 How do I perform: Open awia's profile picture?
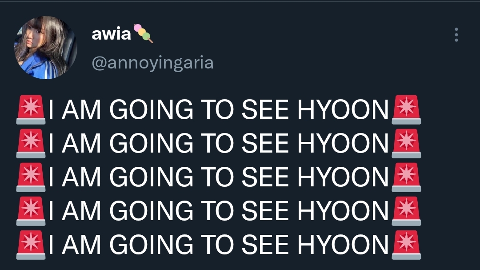click(x=46, y=48)
